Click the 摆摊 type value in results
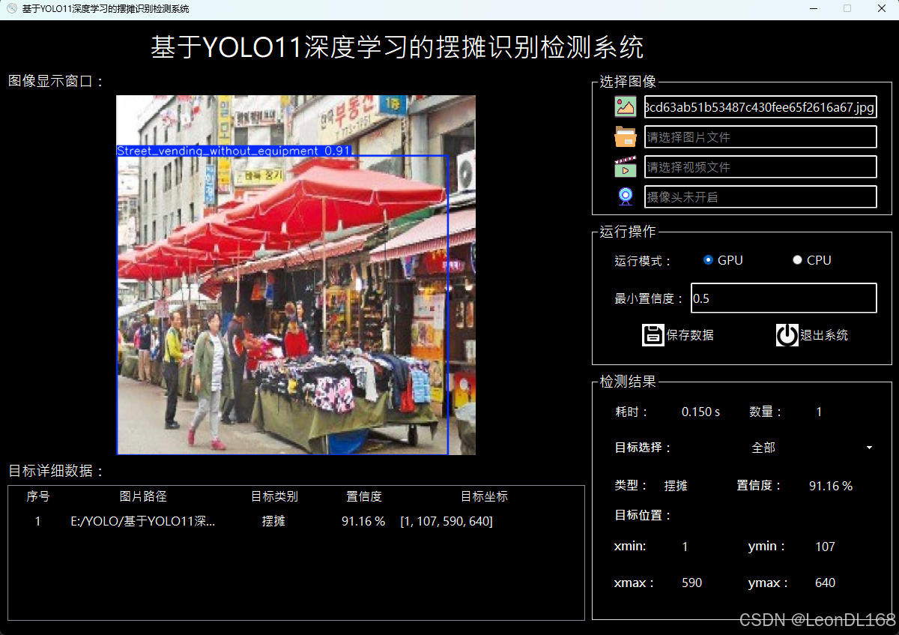The width and height of the screenshot is (899, 635). point(676,486)
